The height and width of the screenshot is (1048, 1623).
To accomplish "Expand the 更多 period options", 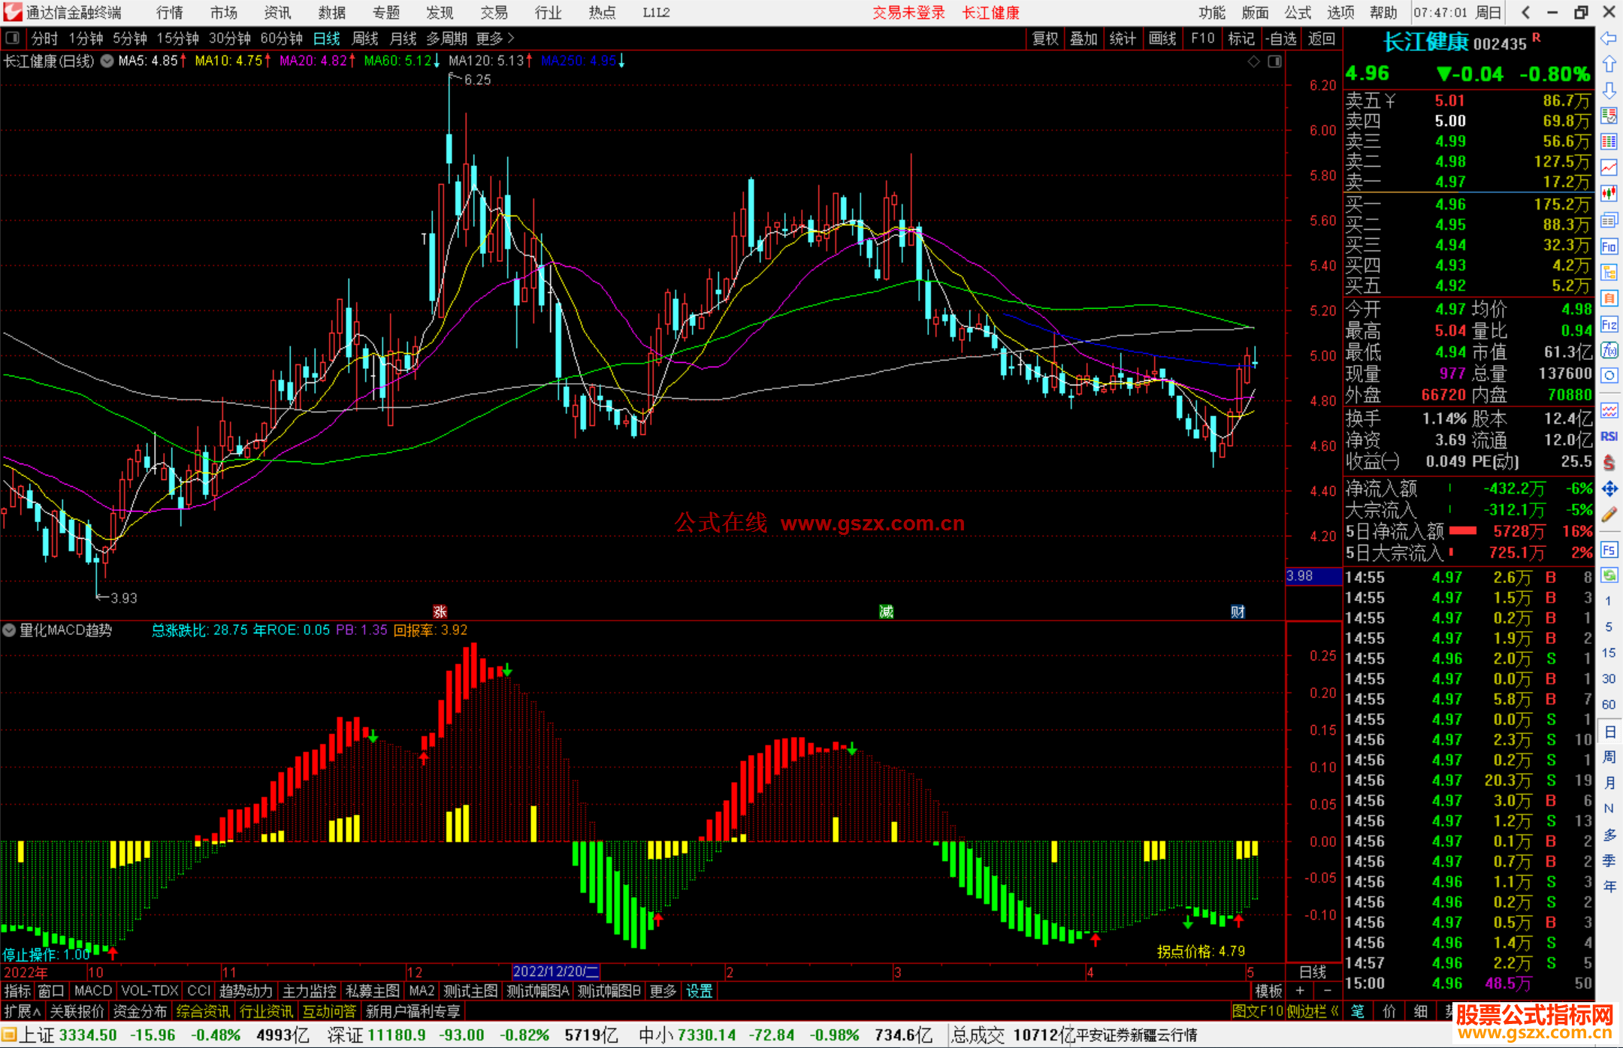I will (494, 38).
